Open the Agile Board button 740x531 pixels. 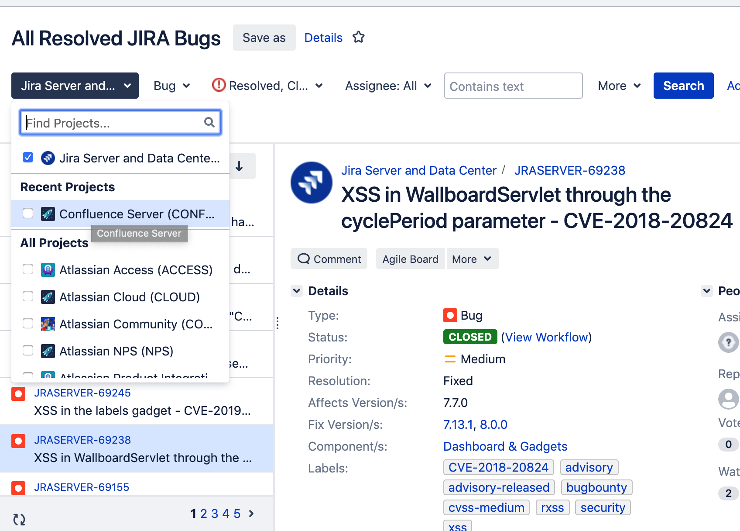tap(410, 259)
